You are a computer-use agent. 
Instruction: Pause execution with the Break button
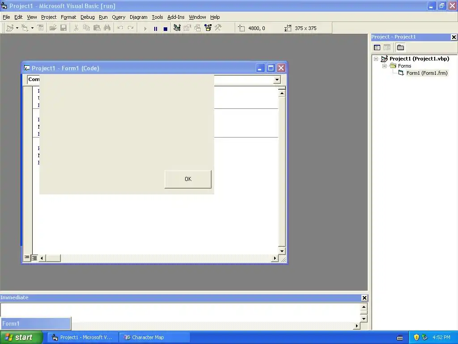155,28
